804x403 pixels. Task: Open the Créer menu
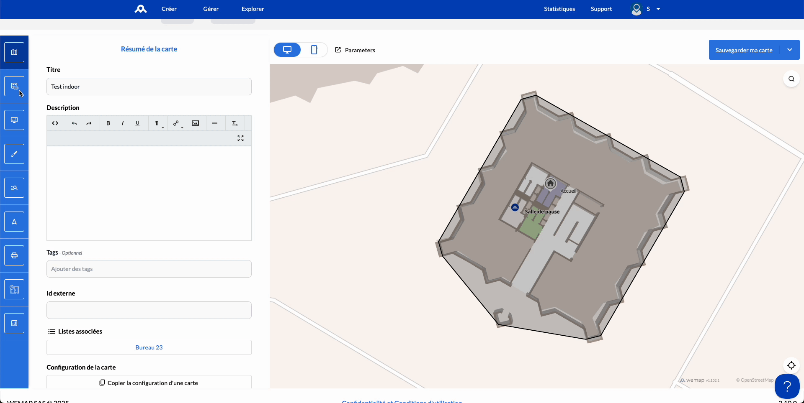[x=169, y=9]
